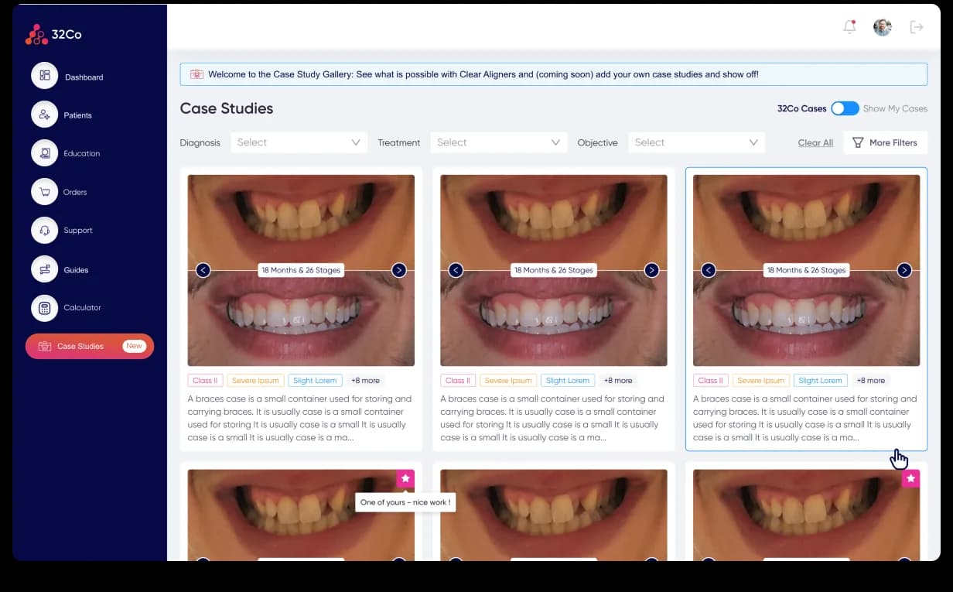Open the Guides sidebar icon
953x592 pixels.
pos(45,269)
